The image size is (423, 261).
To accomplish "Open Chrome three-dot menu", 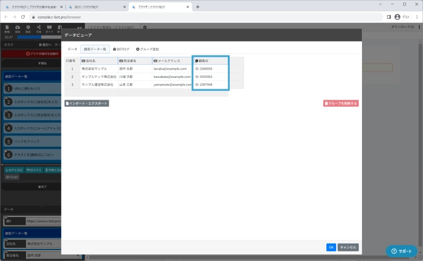I will (x=416, y=17).
